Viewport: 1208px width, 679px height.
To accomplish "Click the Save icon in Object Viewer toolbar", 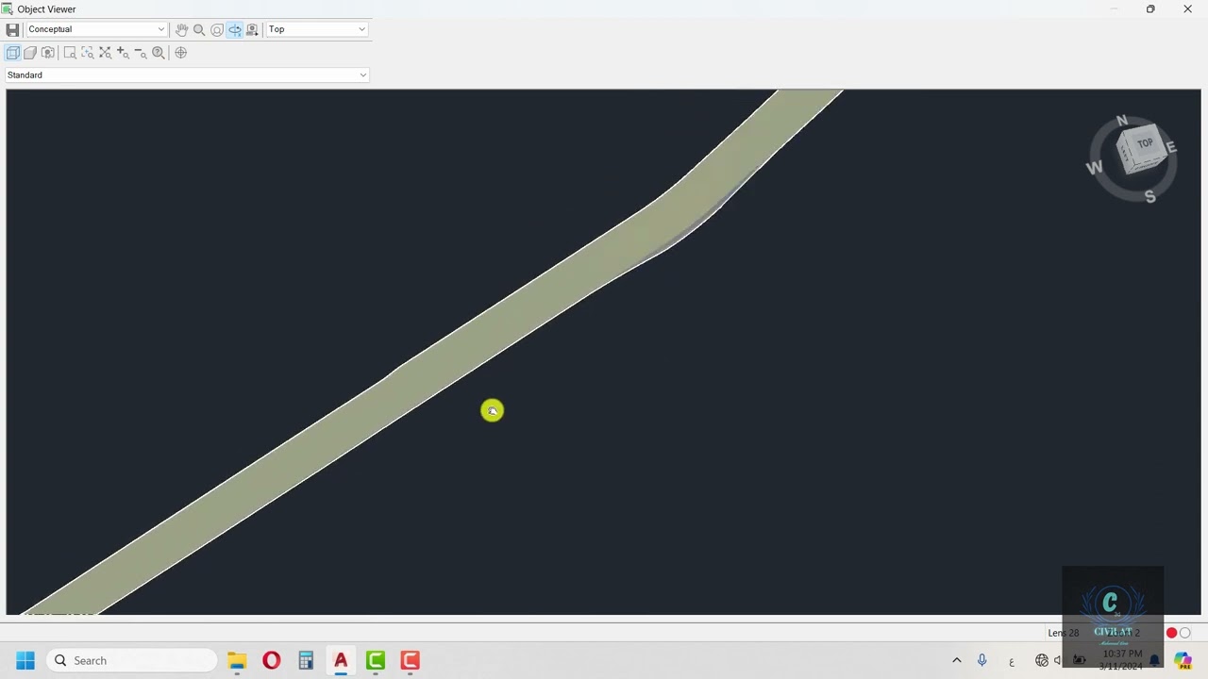I will coord(12,29).
